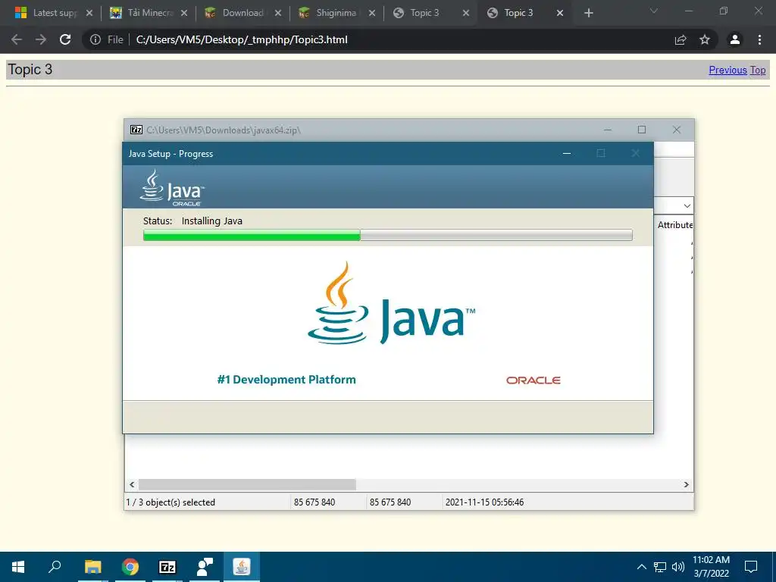Click the 2021-11-15 05:56:46 status date
The height and width of the screenshot is (582, 776).
tap(484, 502)
